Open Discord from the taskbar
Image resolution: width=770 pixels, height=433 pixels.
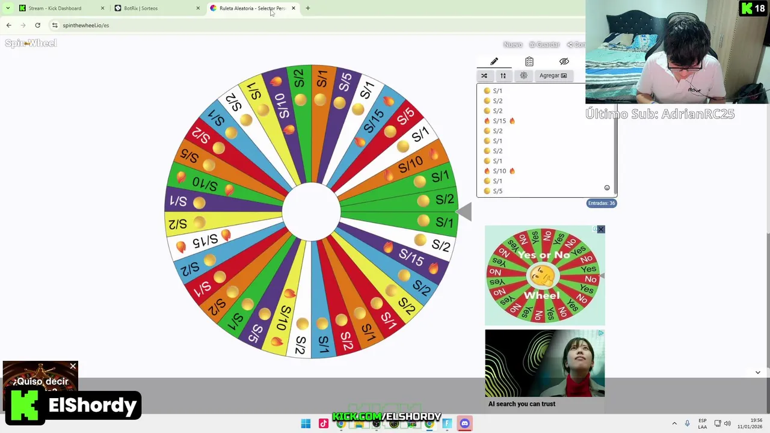[x=464, y=423]
